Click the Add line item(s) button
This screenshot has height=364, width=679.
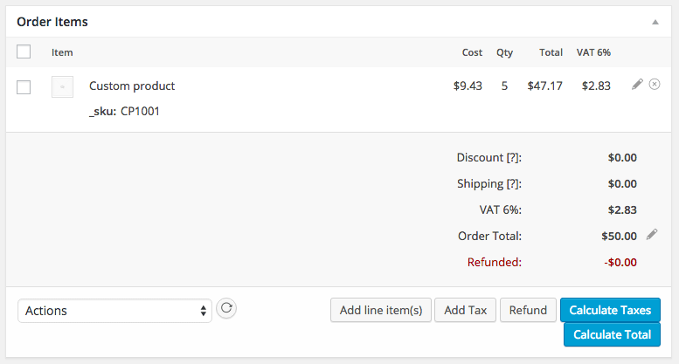coord(381,310)
